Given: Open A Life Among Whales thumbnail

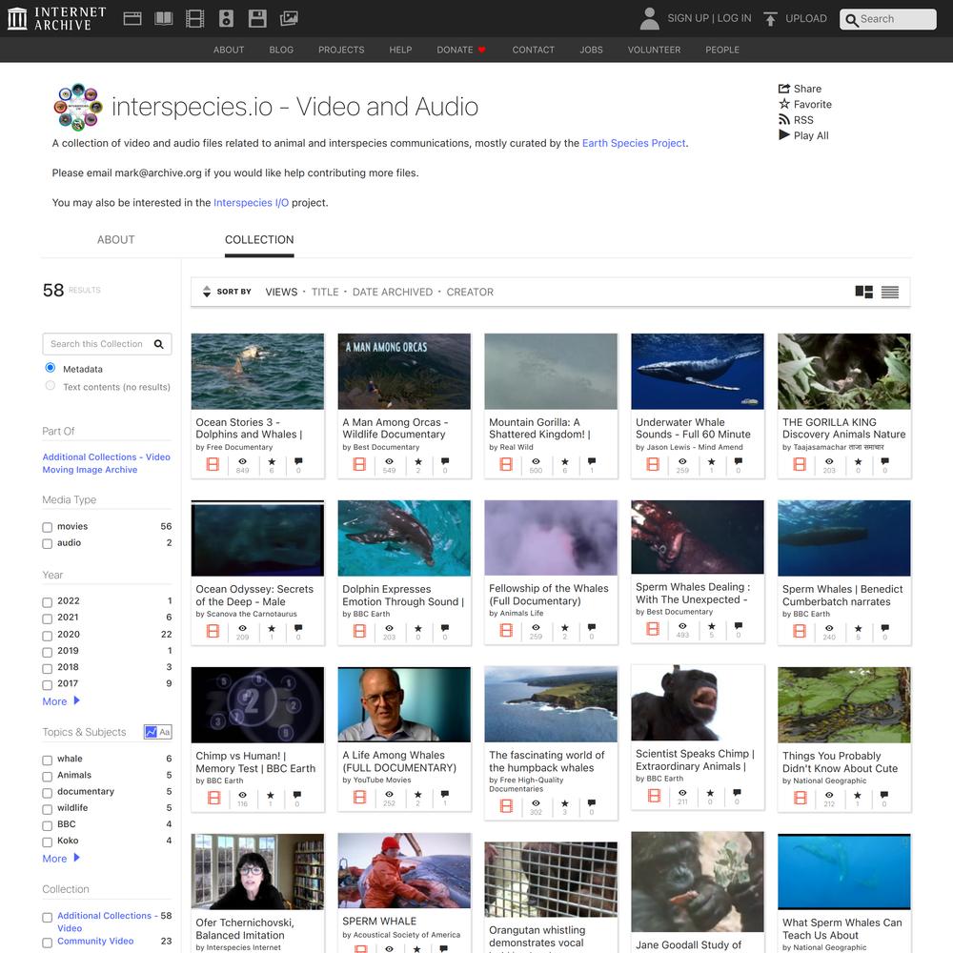Looking at the screenshot, I should point(404,704).
